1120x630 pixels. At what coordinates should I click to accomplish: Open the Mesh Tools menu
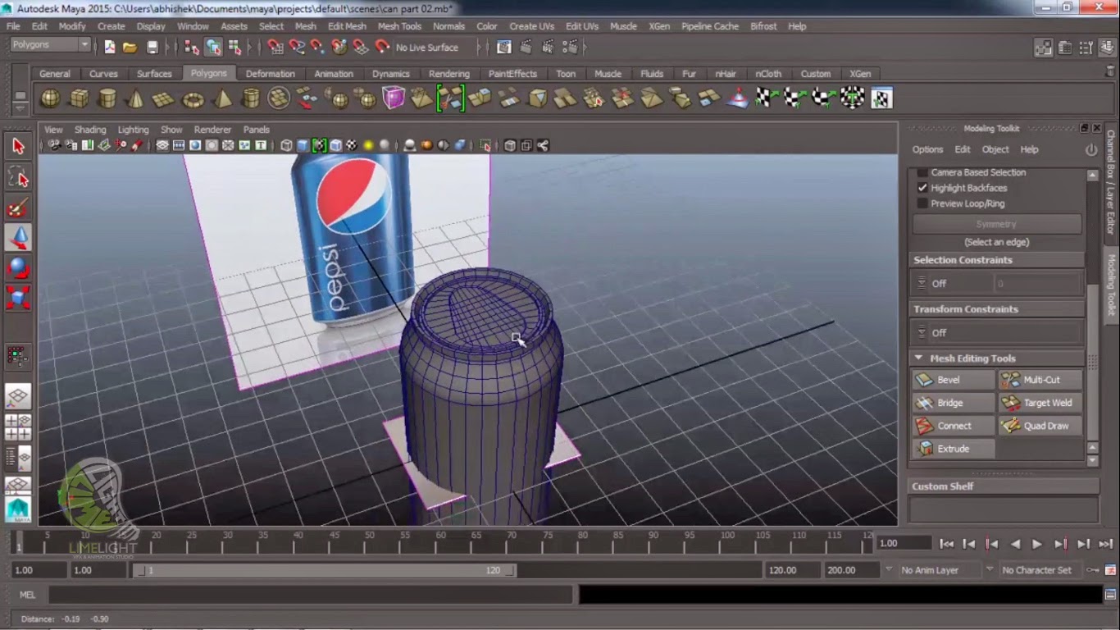pyautogui.click(x=399, y=26)
